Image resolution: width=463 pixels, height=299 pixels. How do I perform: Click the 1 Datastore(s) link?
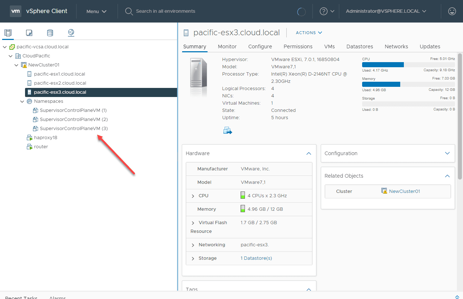pos(256,258)
